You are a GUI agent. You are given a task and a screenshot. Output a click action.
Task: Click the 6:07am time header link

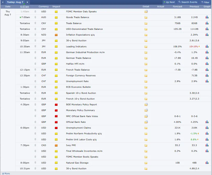pos(25,7)
